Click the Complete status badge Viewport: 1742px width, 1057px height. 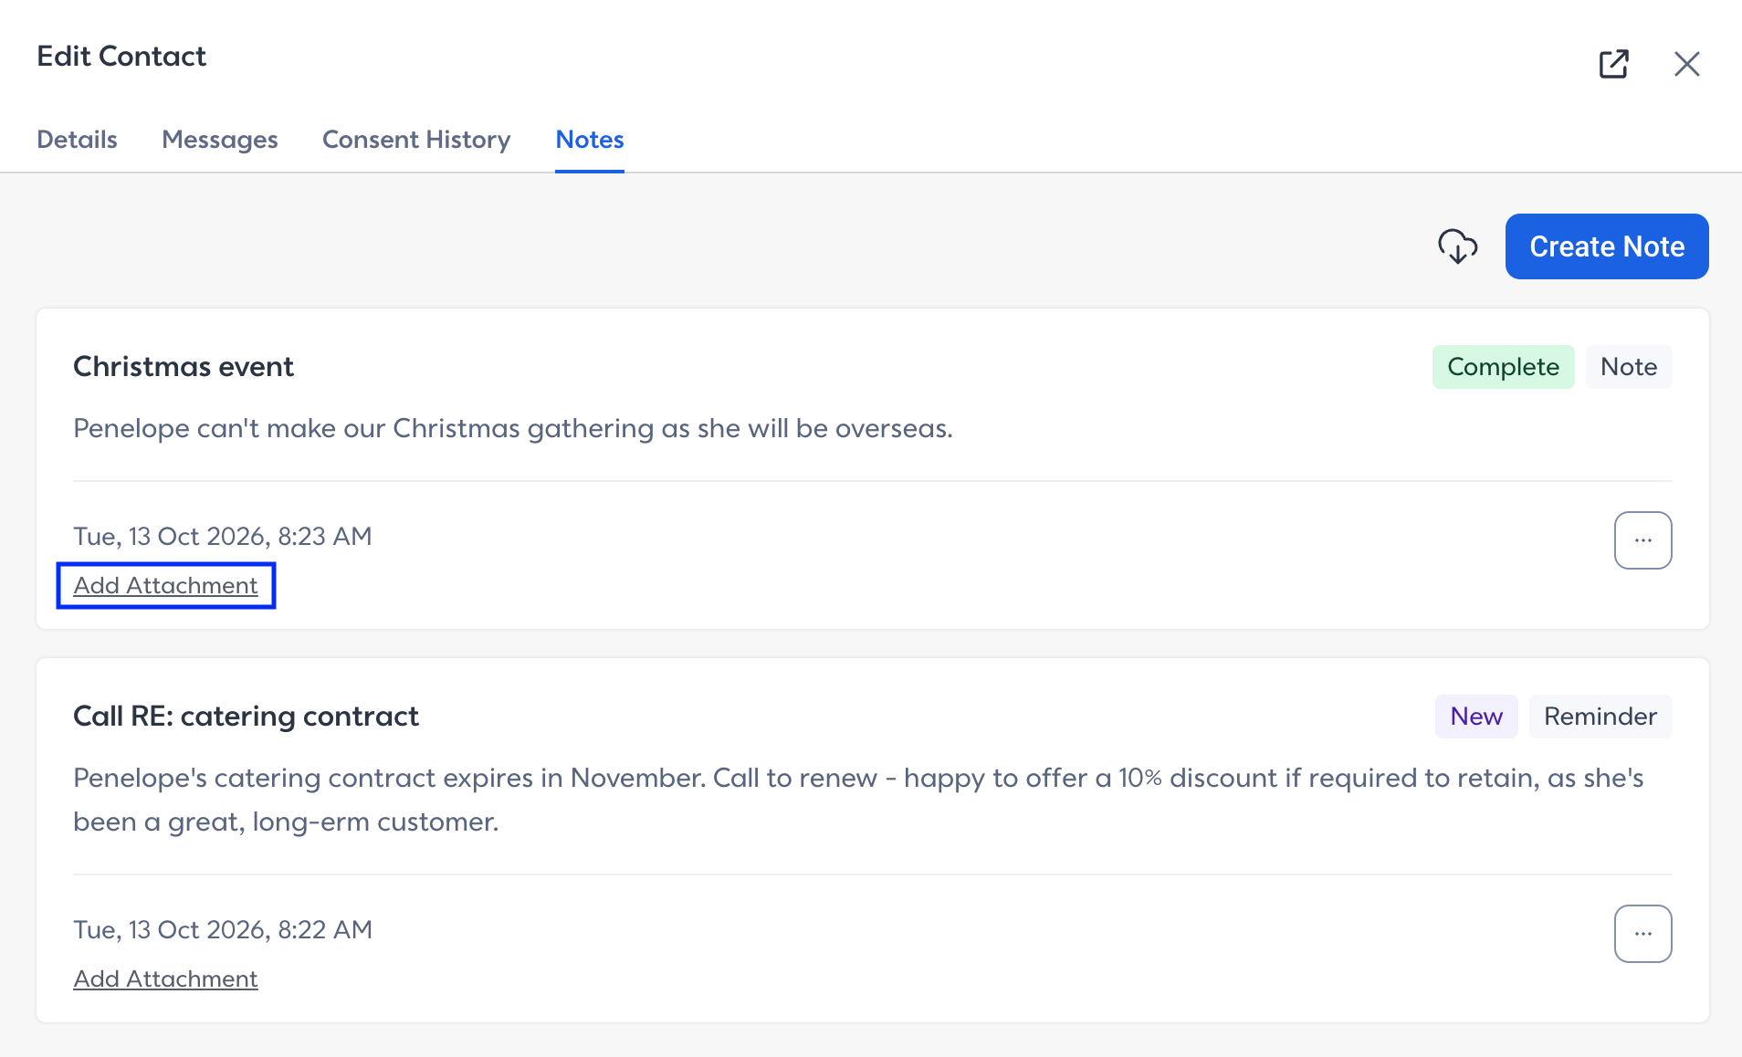1503,367
